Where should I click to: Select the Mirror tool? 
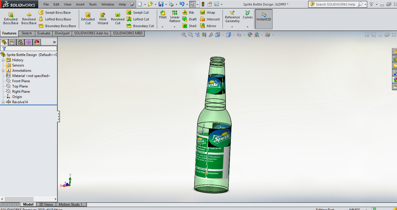click(208, 26)
